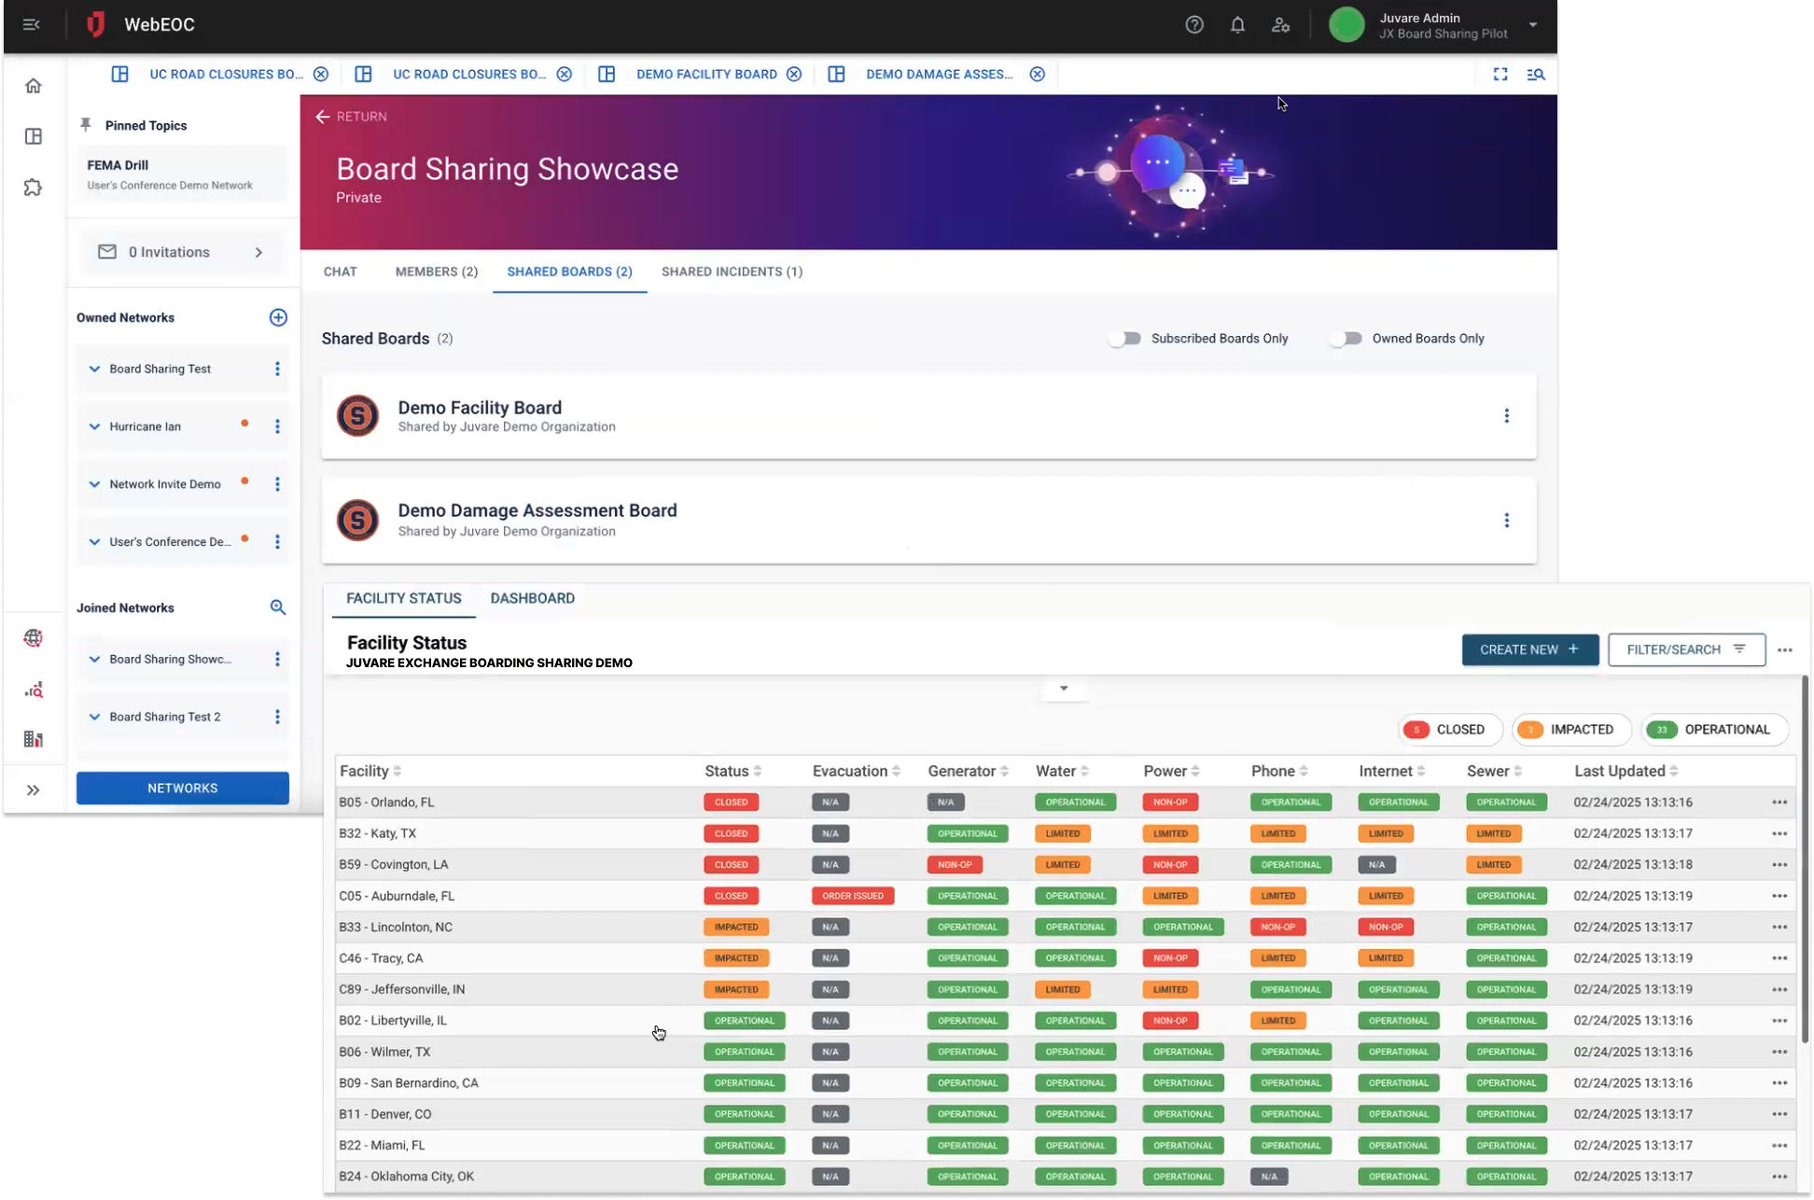This screenshot has height=1200, width=1814.
Task: Filter by orange IMPACTED status chip
Action: 1571,730
